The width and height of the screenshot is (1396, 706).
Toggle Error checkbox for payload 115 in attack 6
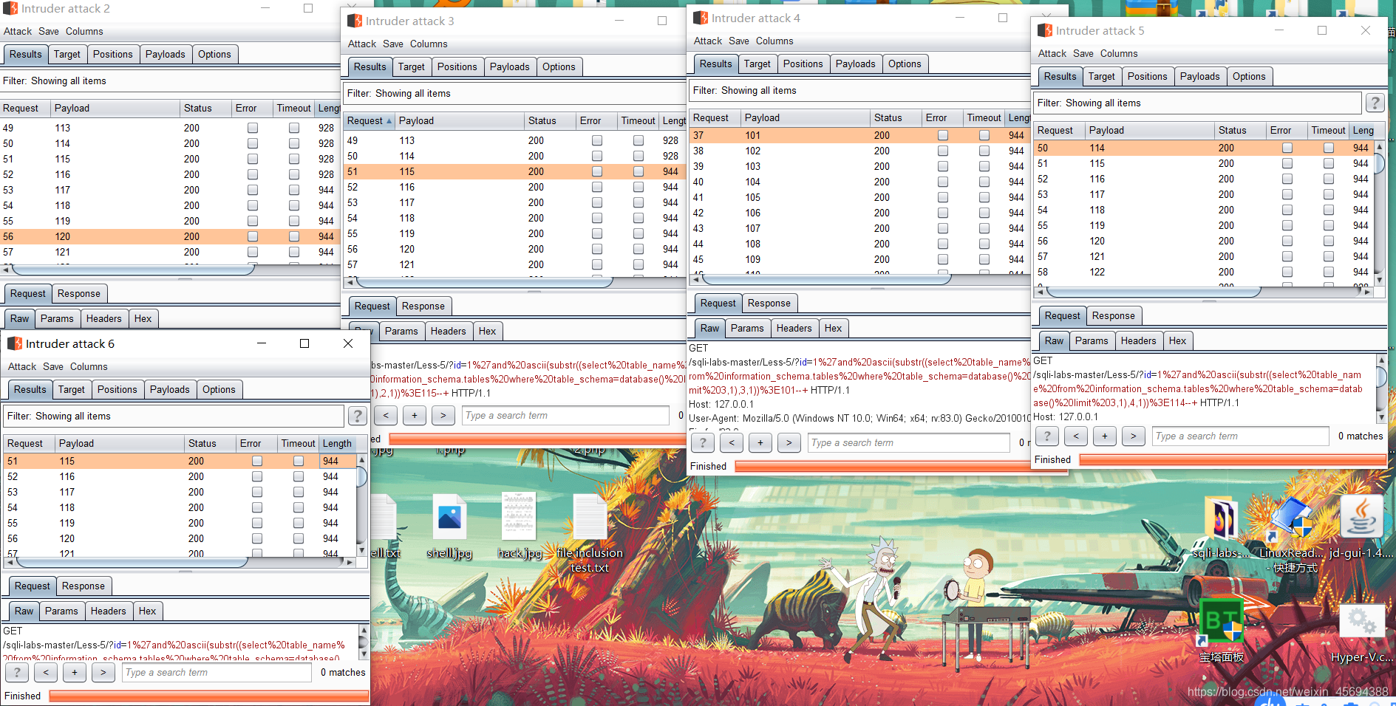(x=257, y=461)
